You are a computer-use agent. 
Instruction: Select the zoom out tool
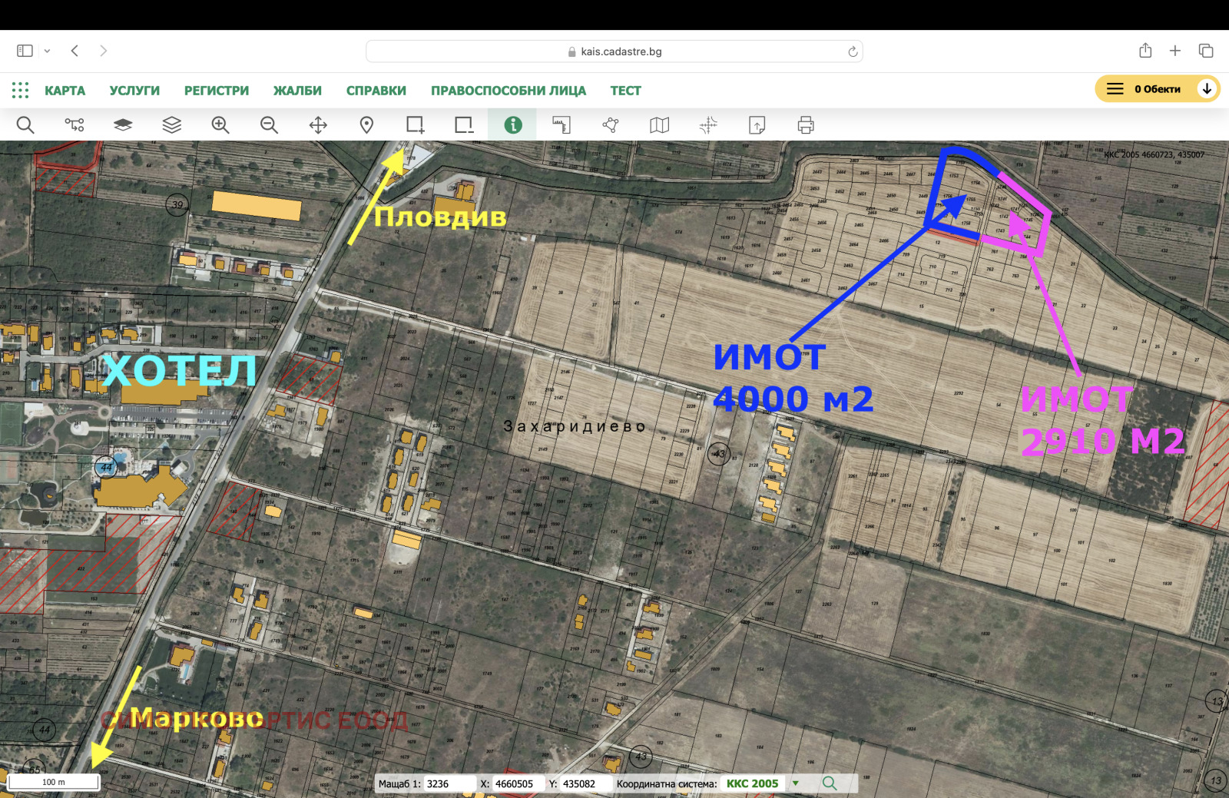[269, 125]
